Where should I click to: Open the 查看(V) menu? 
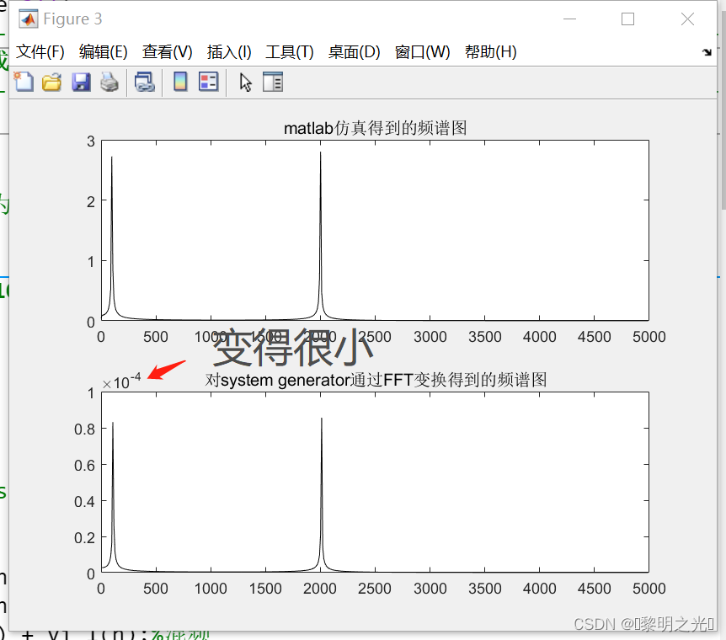coord(166,51)
